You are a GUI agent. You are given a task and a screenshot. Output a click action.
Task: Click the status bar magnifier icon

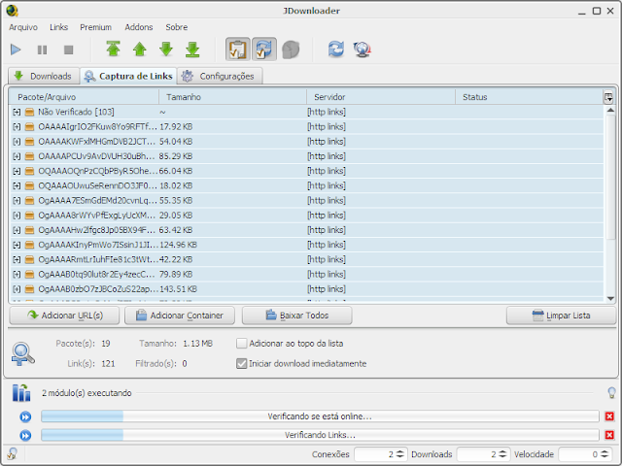[x=12, y=453]
